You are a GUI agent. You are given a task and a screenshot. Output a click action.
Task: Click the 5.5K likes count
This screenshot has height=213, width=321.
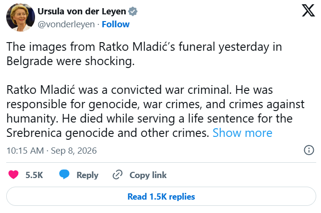tap(34, 175)
